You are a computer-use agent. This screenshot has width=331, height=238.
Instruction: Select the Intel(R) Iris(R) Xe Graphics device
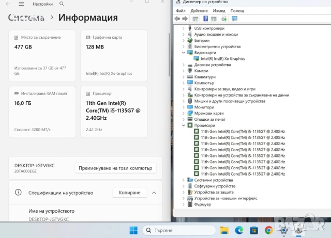coord(222,59)
